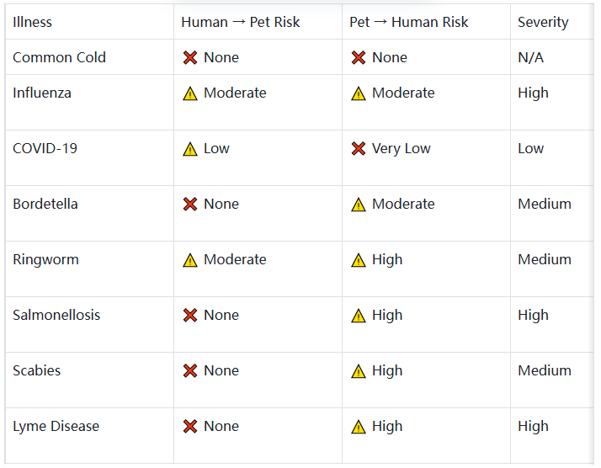Click the red X icon beside Very Low
The height and width of the screenshot is (468, 601).
pyautogui.click(x=359, y=149)
